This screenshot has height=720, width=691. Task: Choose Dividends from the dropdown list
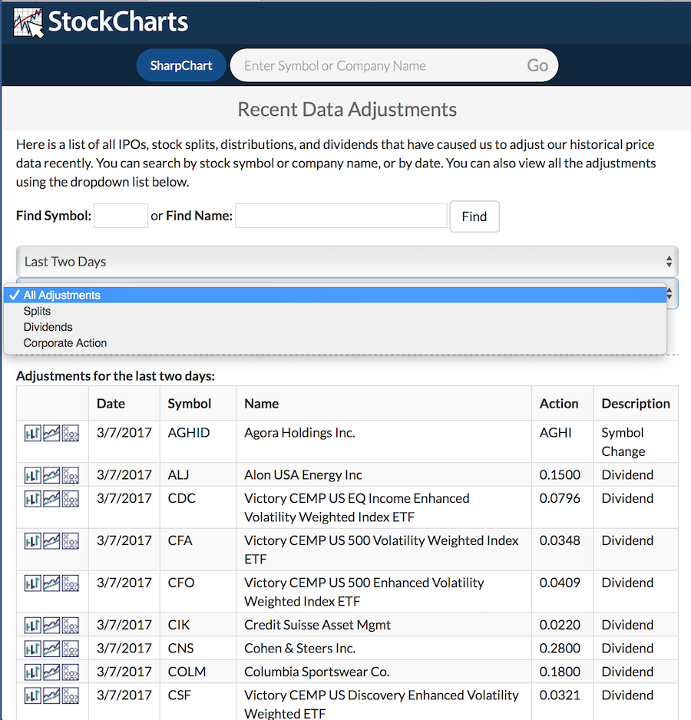(x=48, y=327)
